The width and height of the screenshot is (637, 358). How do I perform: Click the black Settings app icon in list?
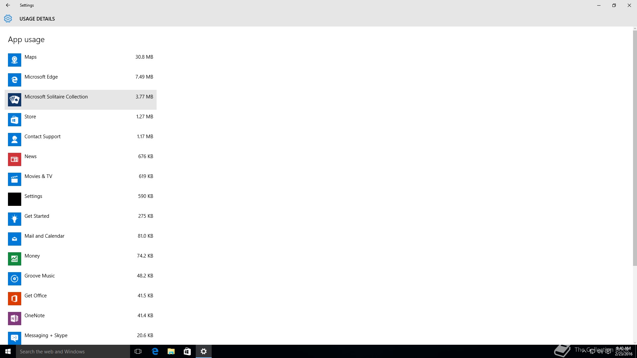[x=15, y=199]
